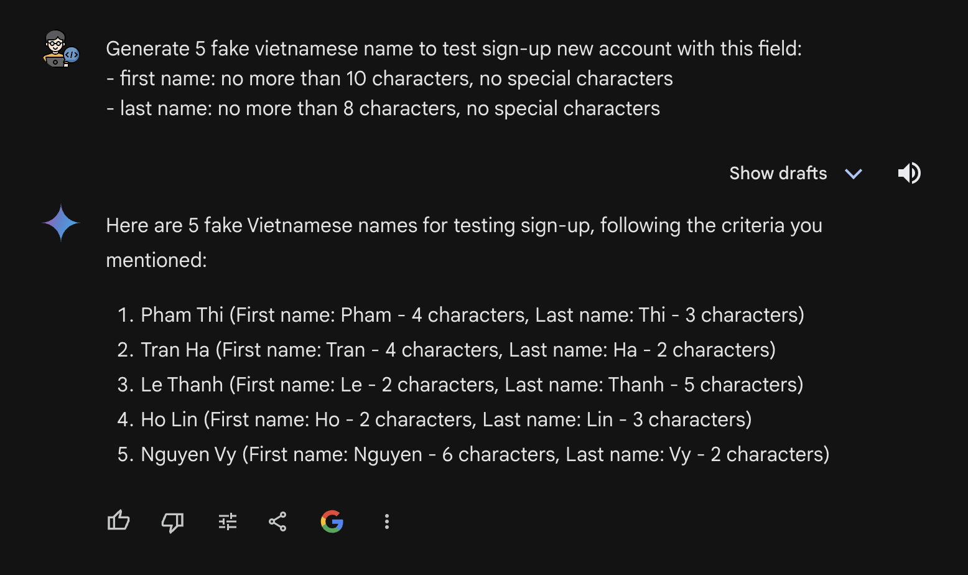Screen dimensions: 968x575
Task: Click the last name requirement line in prompt
Action: 383,108
